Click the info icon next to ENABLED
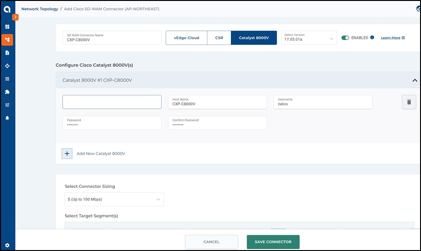Screen dimensions: 421x251 pyautogui.click(x=372, y=37)
